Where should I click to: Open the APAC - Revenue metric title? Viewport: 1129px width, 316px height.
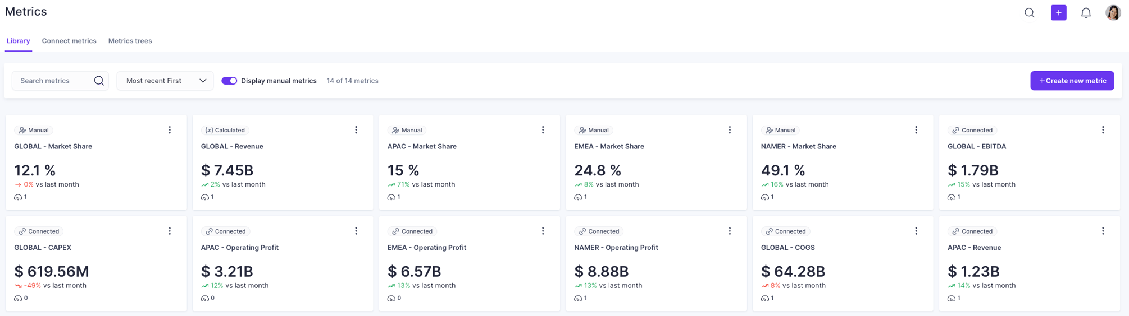(x=974, y=247)
